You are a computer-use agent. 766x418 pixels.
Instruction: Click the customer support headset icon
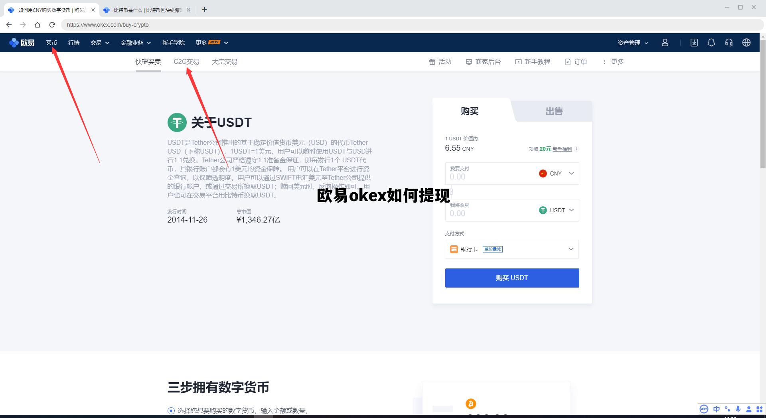tap(729, 43)
